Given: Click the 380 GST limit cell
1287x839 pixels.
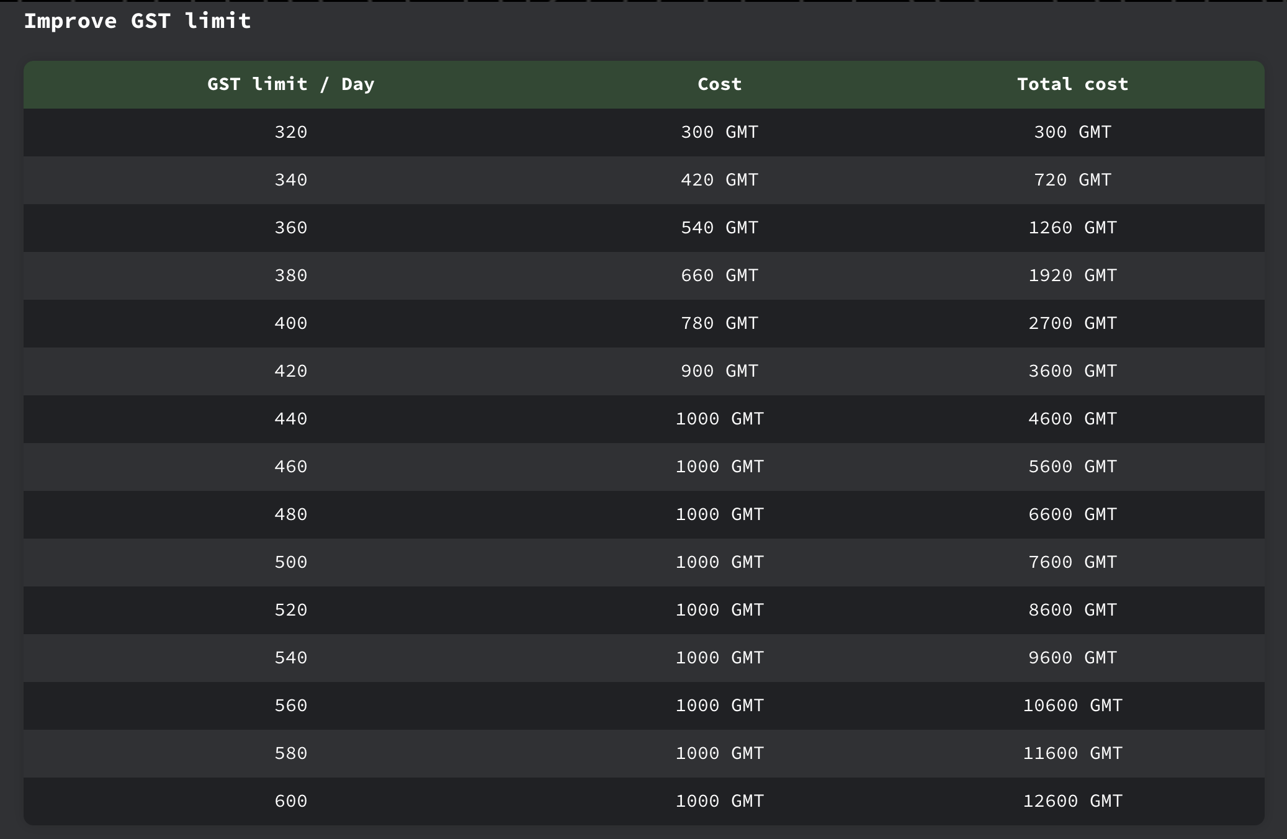Looking at the screenshot, I should point(290,276).
